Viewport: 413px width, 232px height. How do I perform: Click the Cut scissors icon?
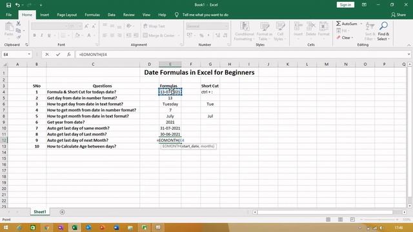[18, 24]
